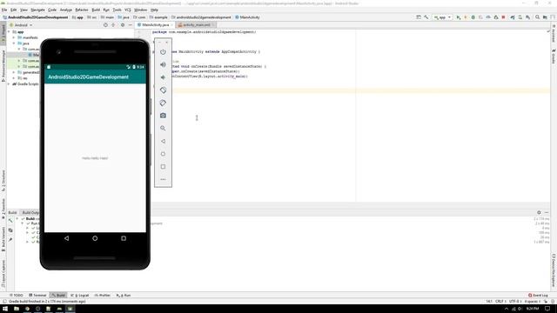The height and width of the screenshot is (313, 557).
Task: Click the package declaration code line
Action: point(204,32)
